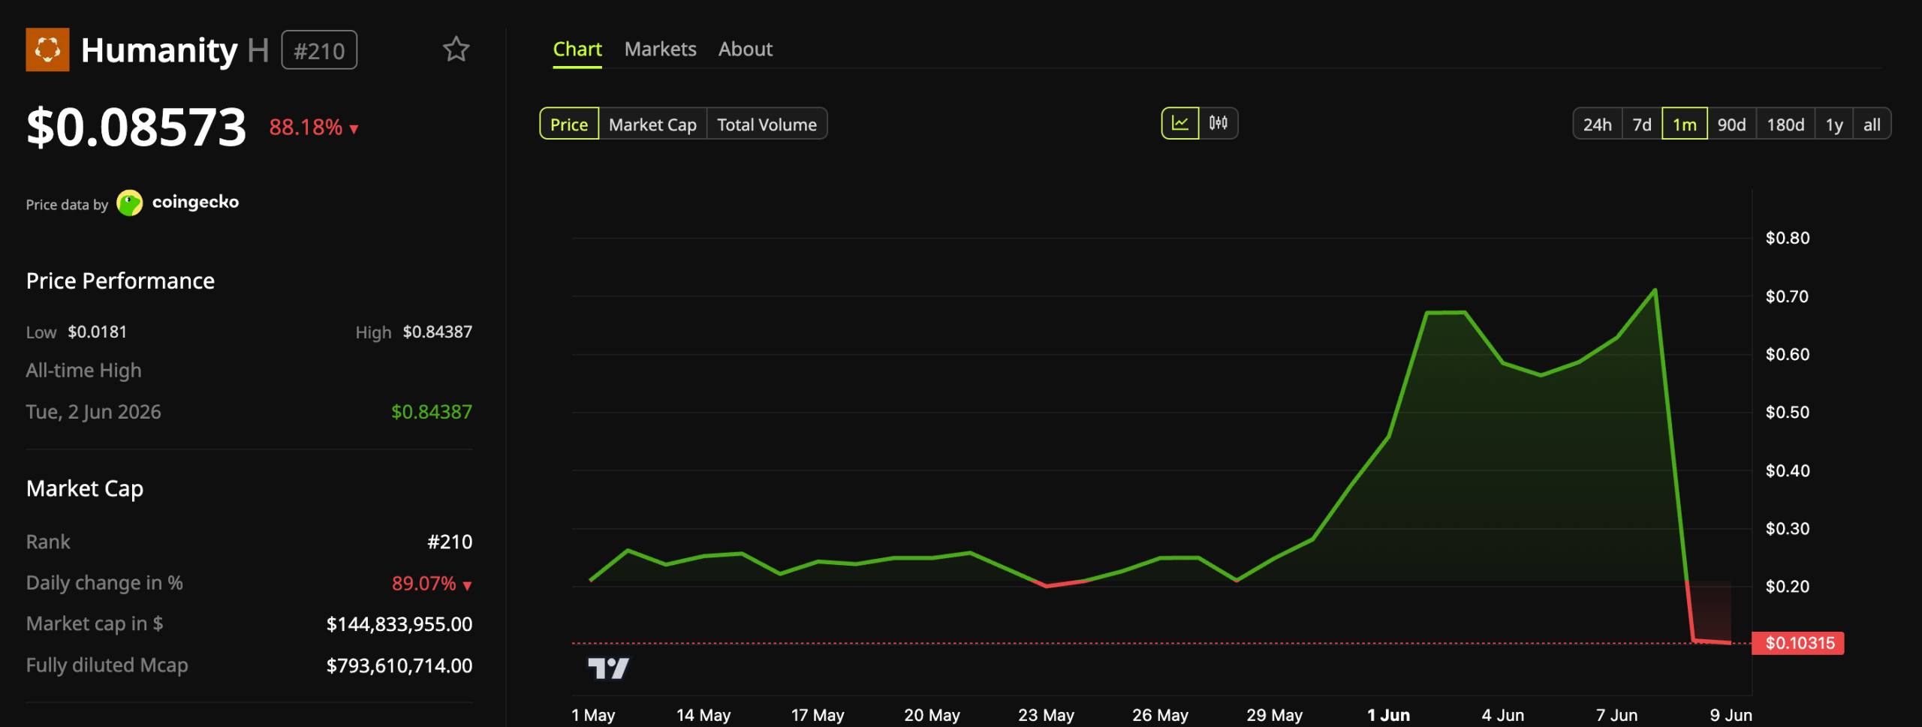Click the 23 May date axis label
This screenshot has height=727, width=1922.
1046,715
